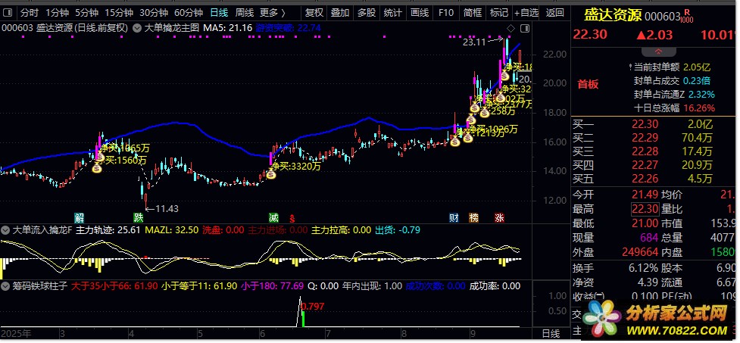Image resolution: width=740 pixels, height=343 pixels.
Task: Click the 23.11 high price label
Action: [474, 42]
